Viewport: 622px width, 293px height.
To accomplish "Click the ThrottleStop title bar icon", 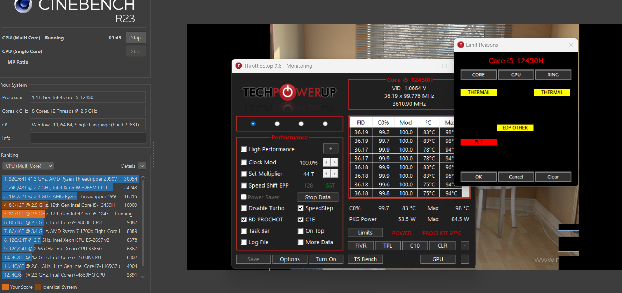I will coord(239,66).
